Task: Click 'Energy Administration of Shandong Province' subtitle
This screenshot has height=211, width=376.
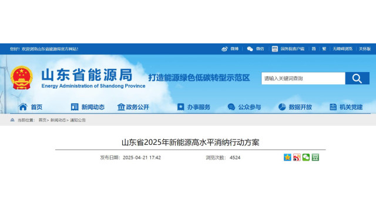Action: pyautogui.click(x=93, y=86)
